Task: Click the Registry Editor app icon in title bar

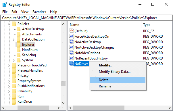Action: pos(5,5)
